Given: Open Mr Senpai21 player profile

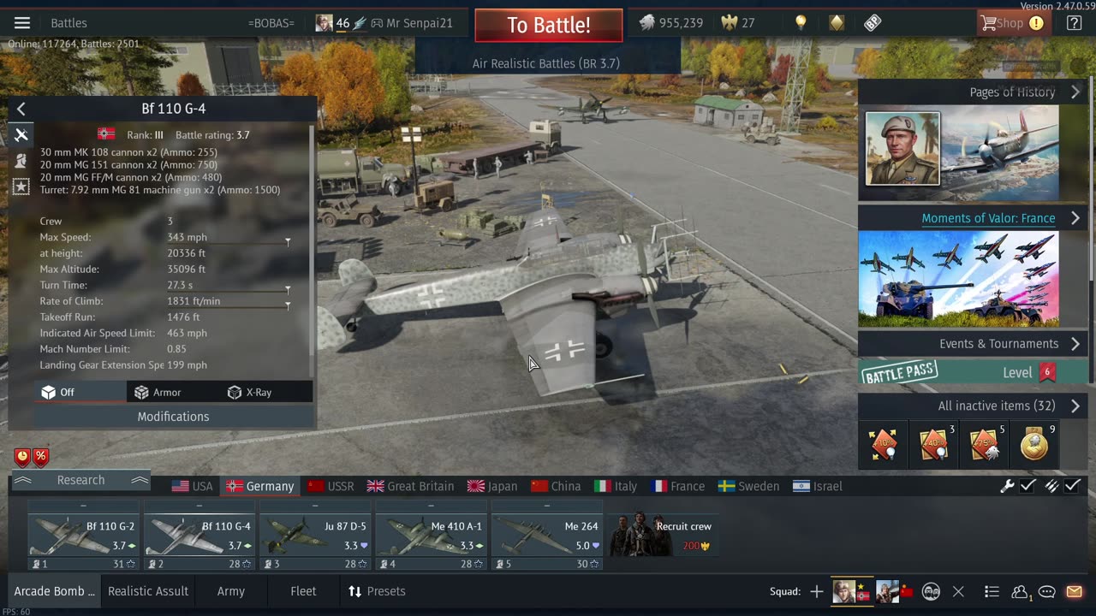Looking at the screenshot, I should point(419,23).
